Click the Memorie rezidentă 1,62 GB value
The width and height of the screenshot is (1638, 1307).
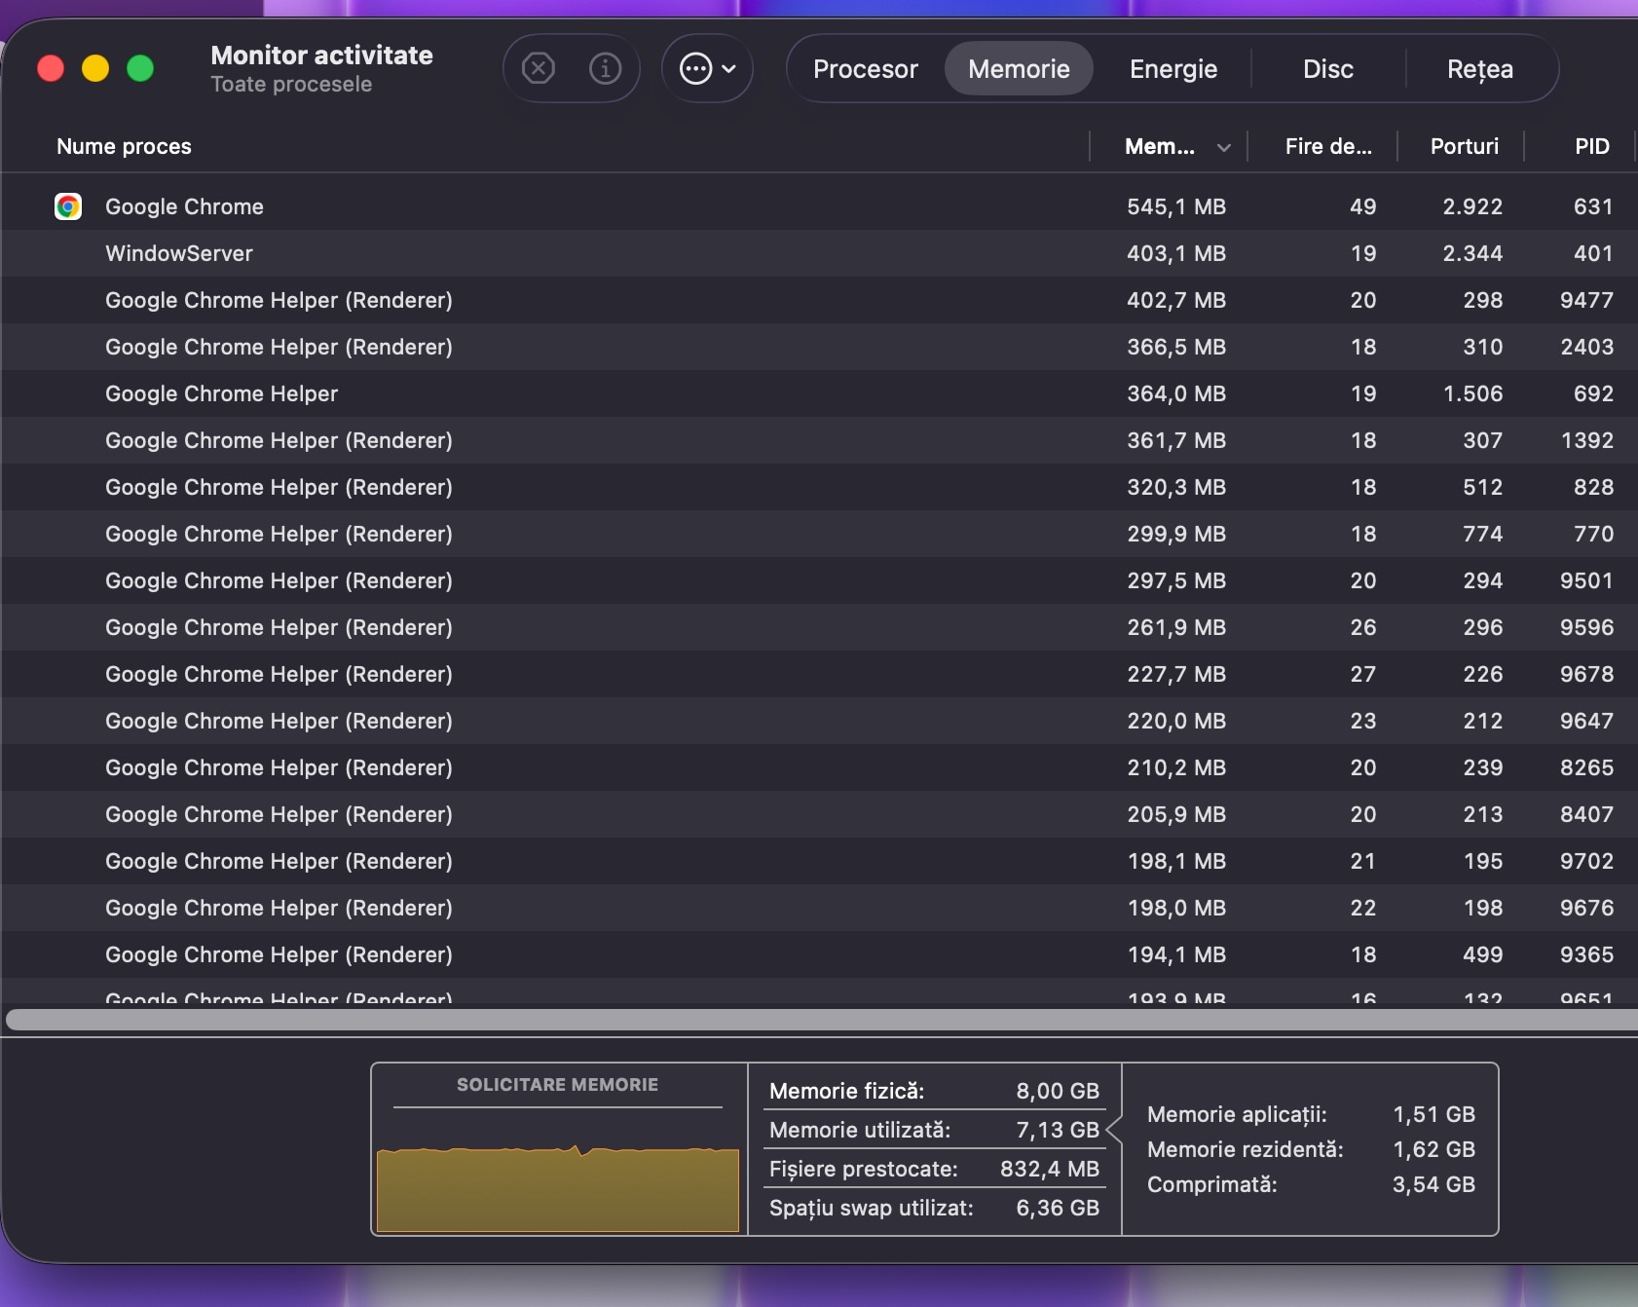[x=1433, y=1149]
